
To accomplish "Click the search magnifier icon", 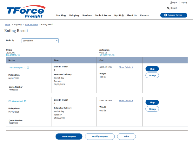I will point(168,8).
